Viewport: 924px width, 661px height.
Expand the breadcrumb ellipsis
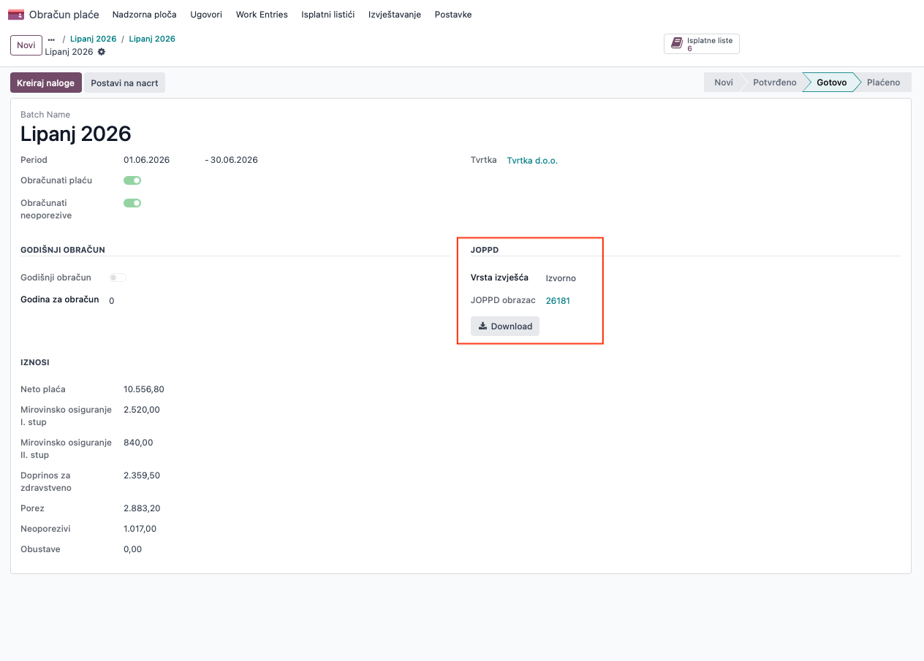pos(51,39)
